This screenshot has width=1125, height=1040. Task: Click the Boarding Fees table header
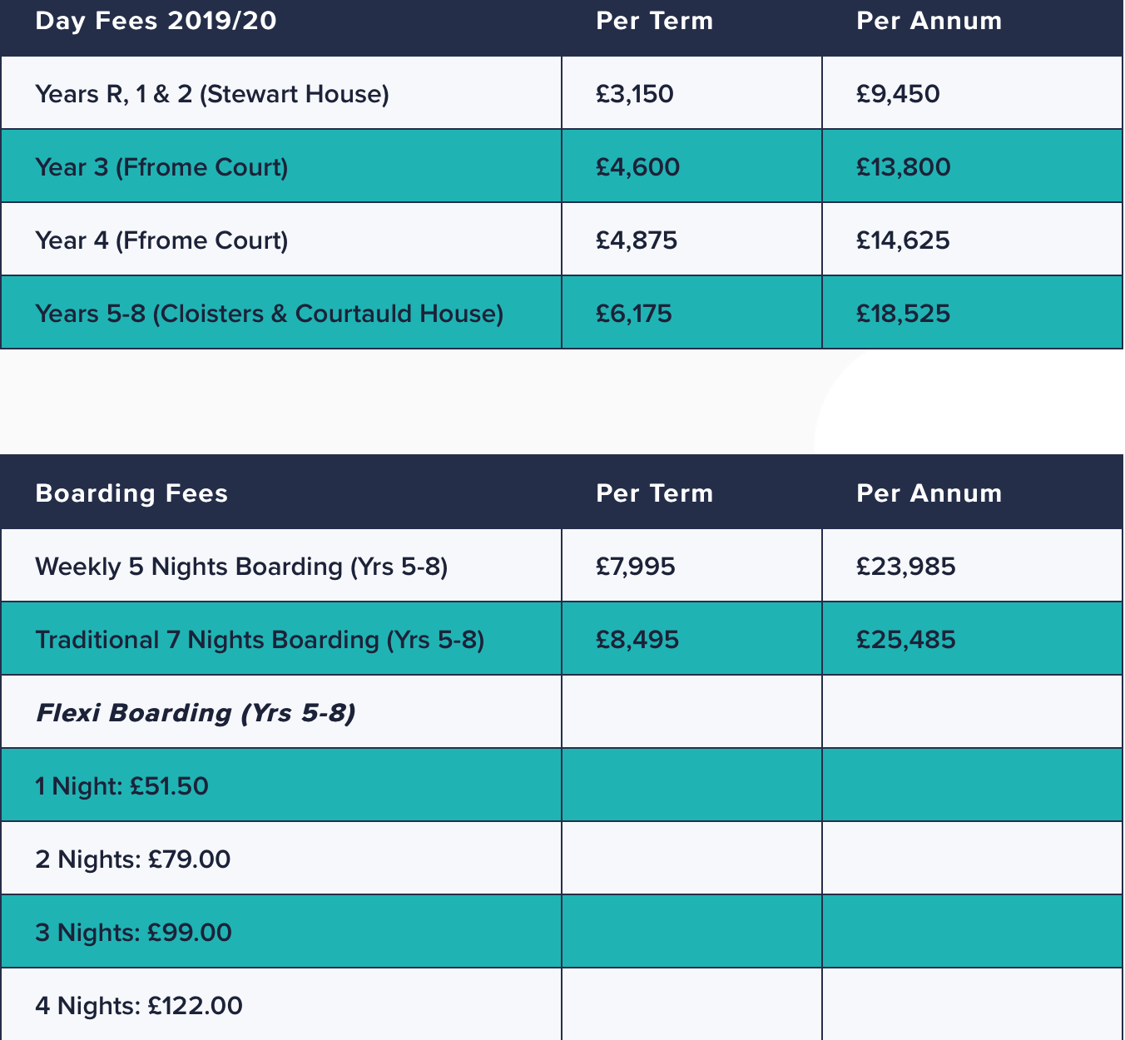click(x=131, y=493)
